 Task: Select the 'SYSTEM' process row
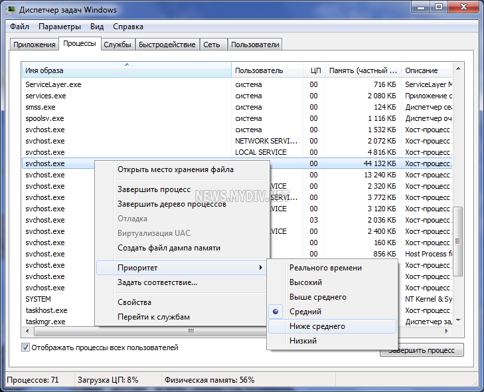click(58, 299)
